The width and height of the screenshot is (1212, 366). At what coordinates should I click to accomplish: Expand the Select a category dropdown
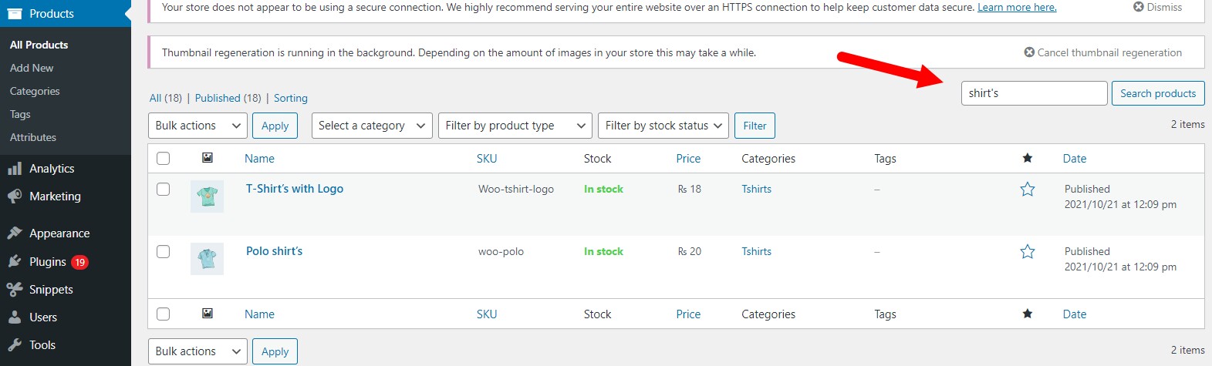371,126
